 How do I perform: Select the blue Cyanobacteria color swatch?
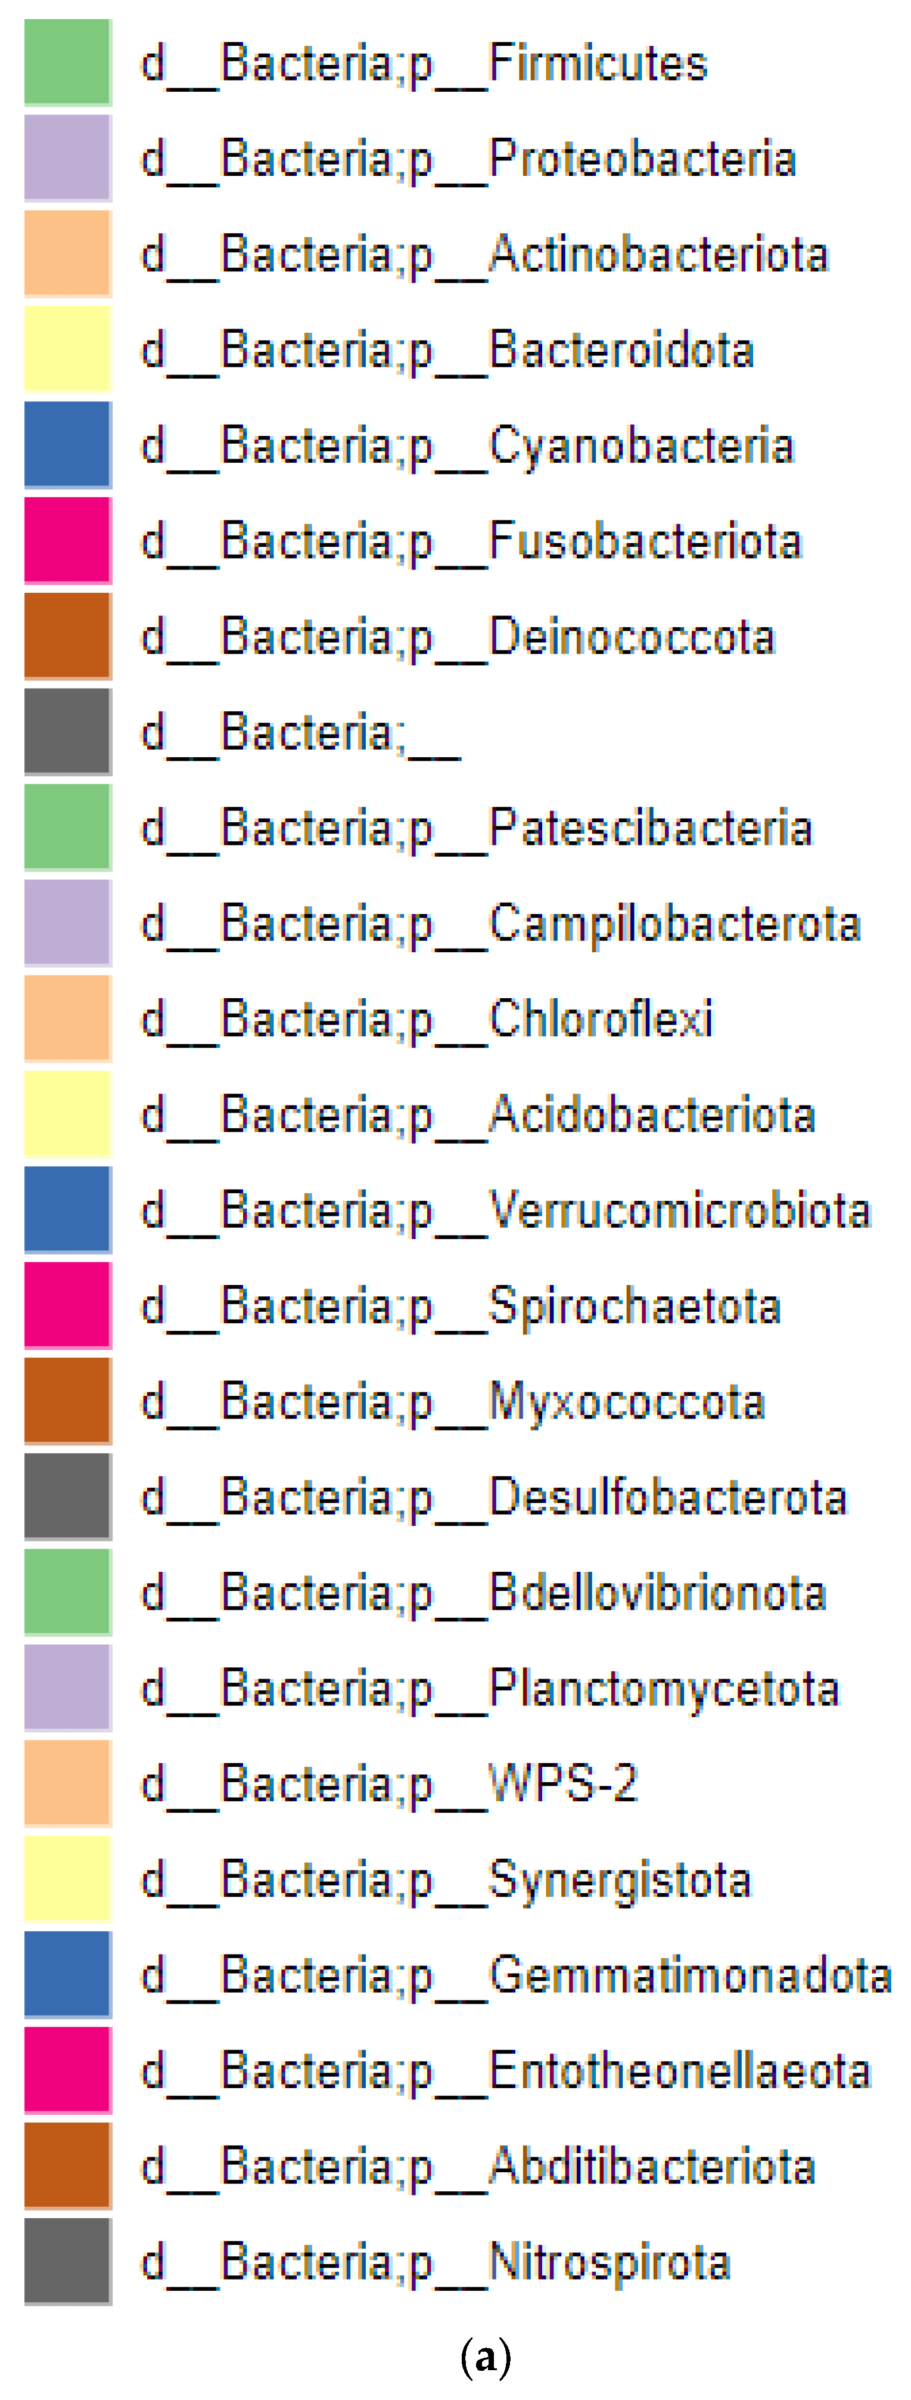(x=67, y=445)
